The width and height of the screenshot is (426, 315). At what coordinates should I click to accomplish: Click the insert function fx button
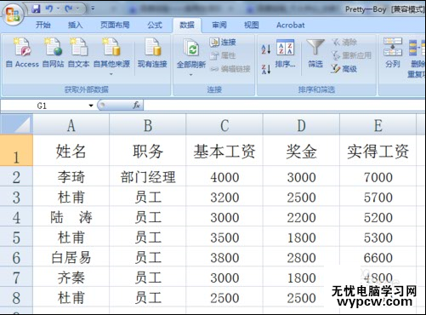pyautogui.click(x=137, y=106)
